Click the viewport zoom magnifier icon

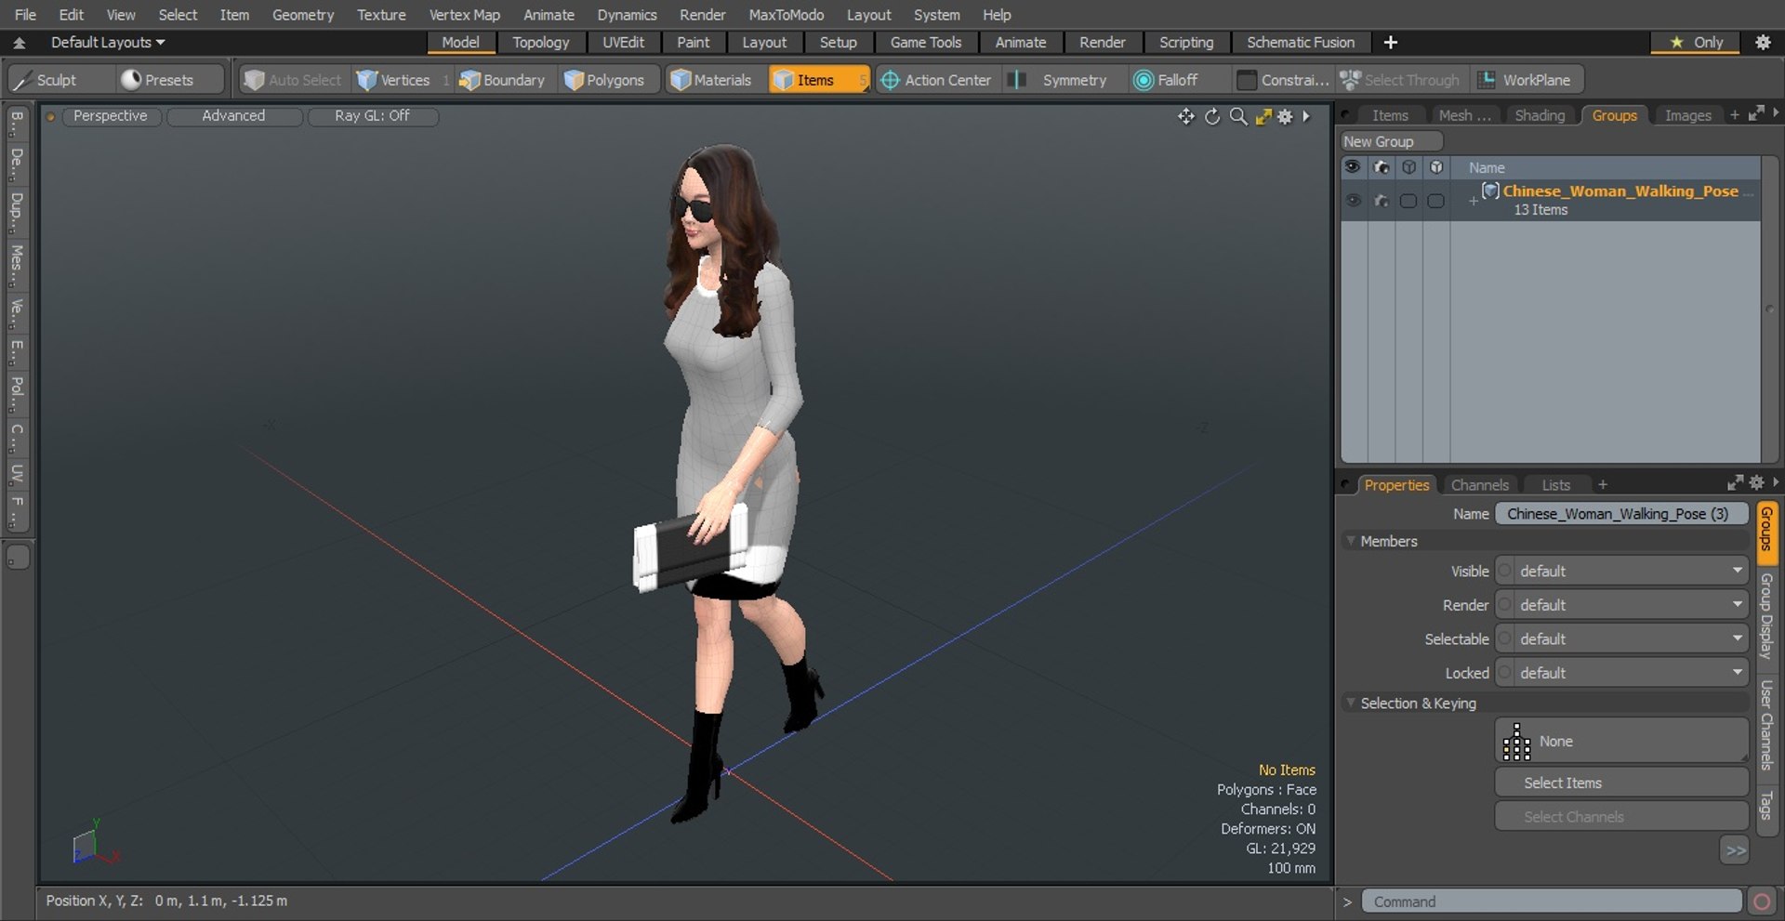pos(1238,116)
